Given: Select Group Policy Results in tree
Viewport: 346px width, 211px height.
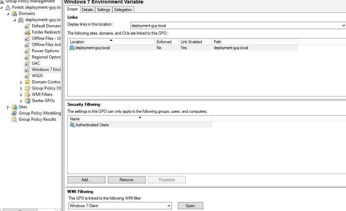Looking at the screenshot, I should 37,119.
